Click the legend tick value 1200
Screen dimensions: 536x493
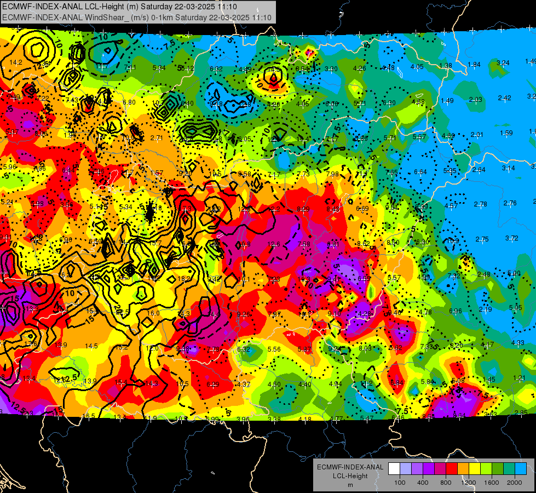469,483
